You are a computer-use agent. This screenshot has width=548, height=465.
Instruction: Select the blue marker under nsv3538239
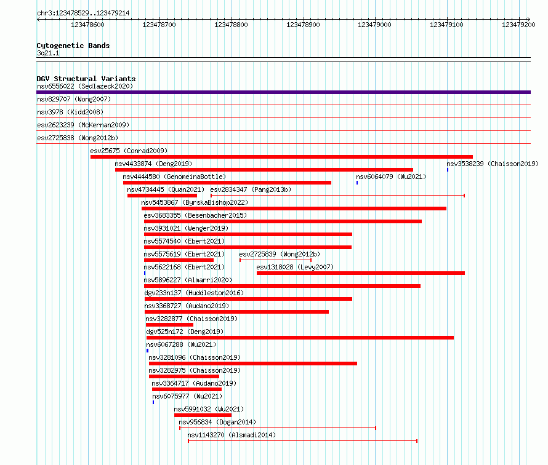pyautogui.click(x=448, y=170)
